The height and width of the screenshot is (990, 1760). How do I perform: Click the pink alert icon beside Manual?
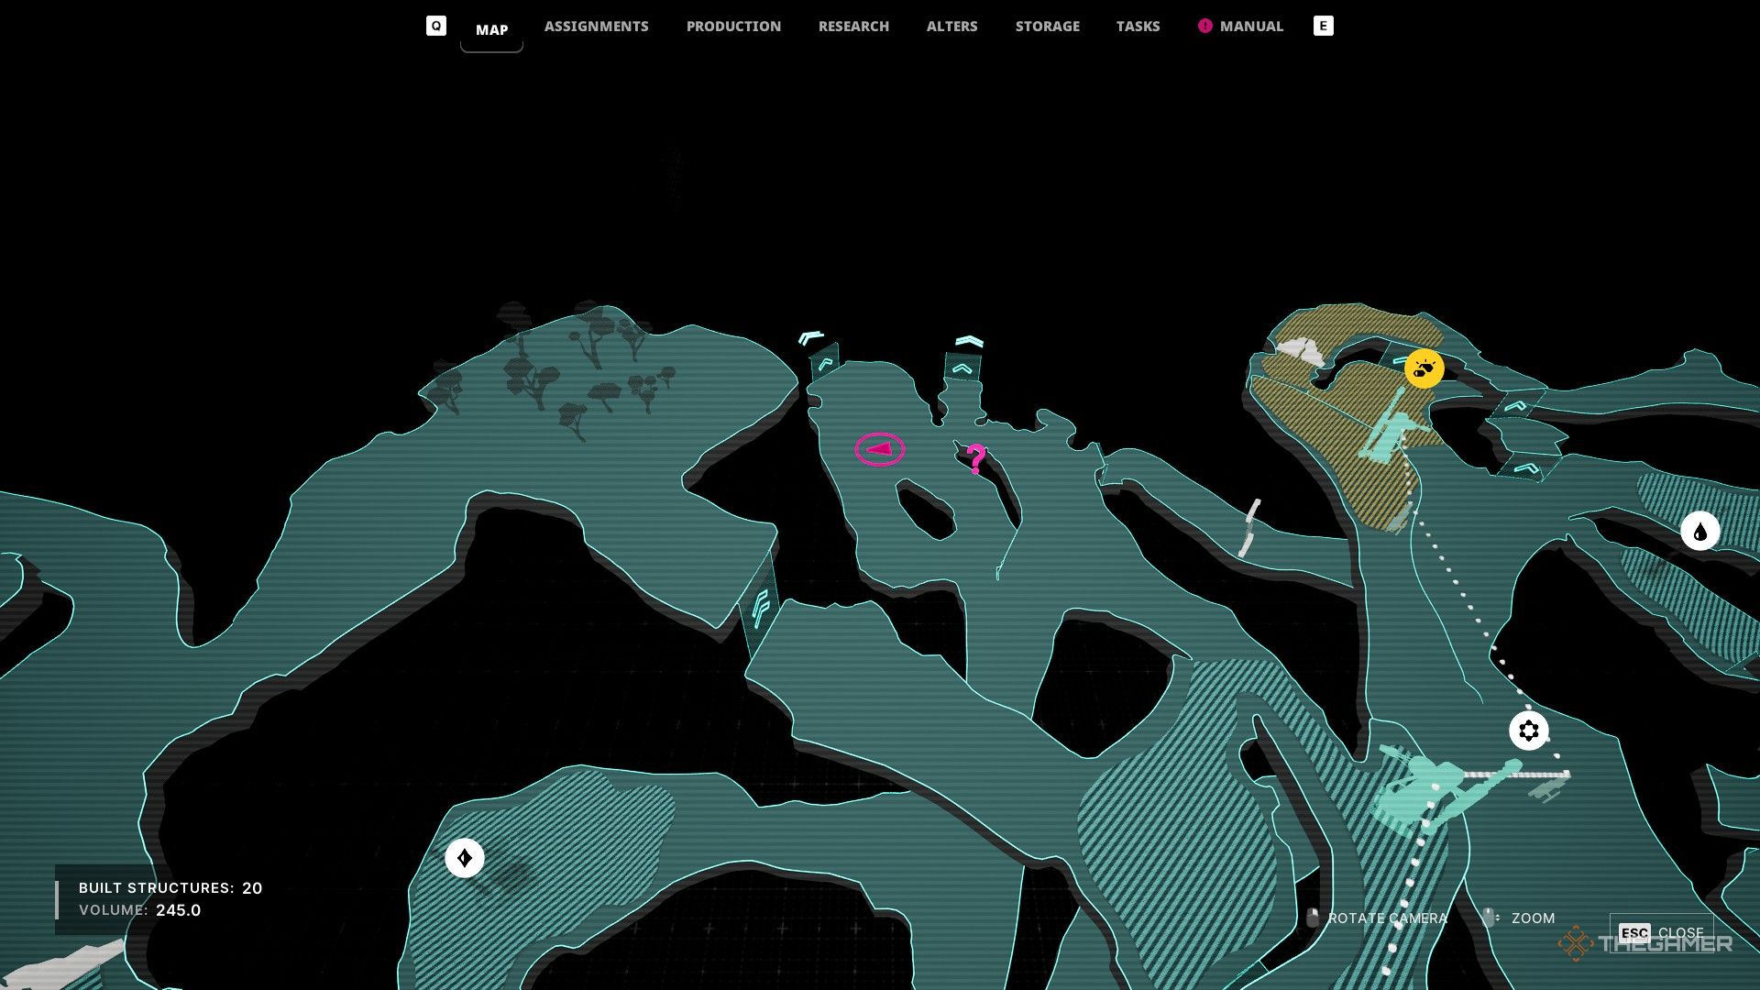[1204, 26]
